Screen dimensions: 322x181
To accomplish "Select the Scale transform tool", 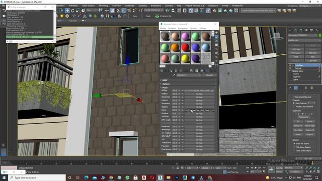I will (x=78, y=11).
